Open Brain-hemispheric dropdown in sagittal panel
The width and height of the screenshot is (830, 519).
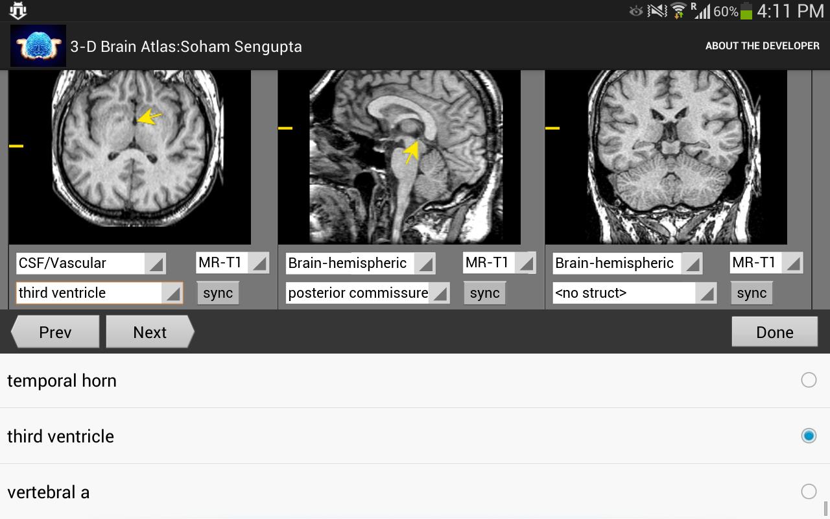[361, 263]
